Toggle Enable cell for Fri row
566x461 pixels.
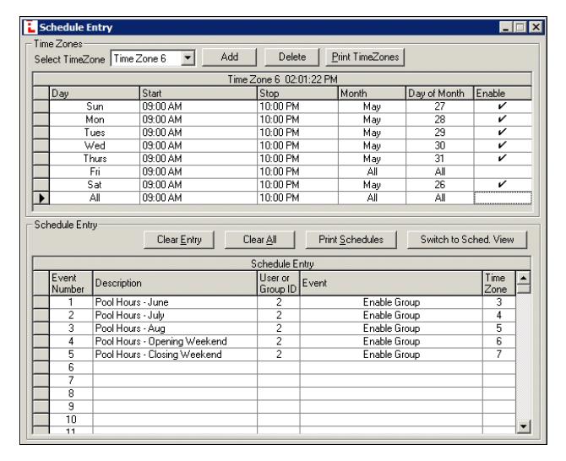pos(503,171)
